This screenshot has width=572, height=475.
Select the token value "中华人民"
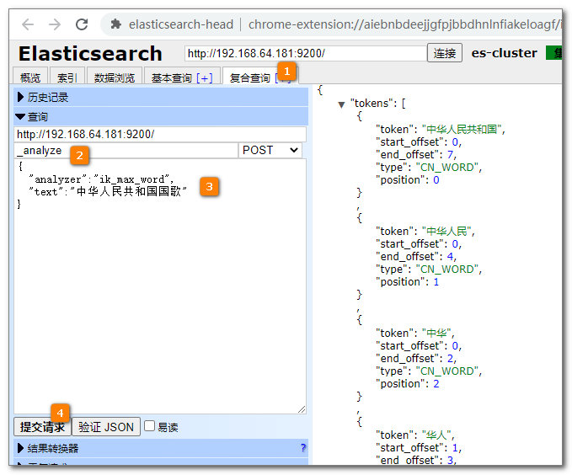446,232
